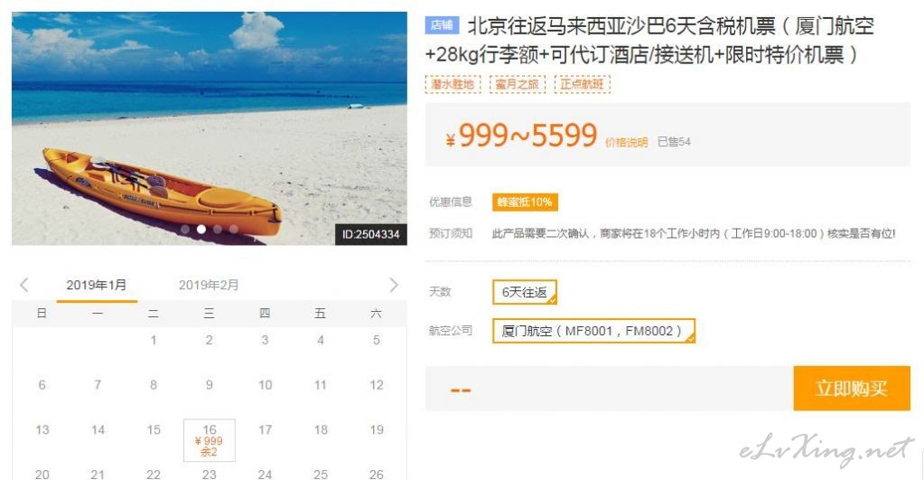924x480 pixels.
Task: Open the 价格说明 price explanation link
Action: pyautogui.click(x=626, y=142)
